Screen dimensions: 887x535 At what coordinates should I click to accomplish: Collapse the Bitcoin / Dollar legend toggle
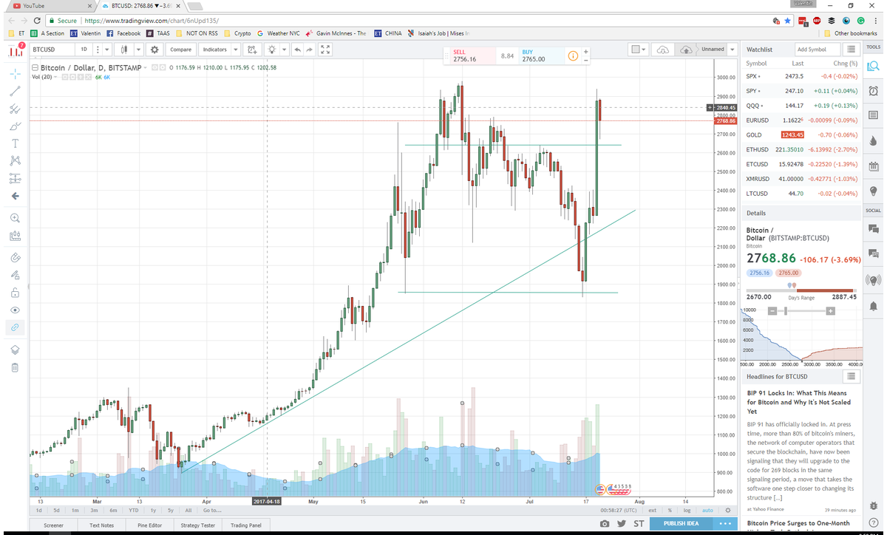pos(35,68)
